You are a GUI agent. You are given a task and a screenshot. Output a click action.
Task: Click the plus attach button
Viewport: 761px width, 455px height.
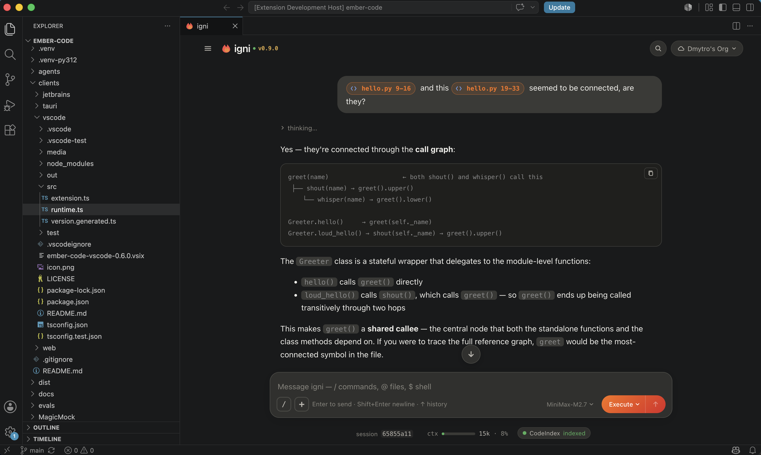301,404
